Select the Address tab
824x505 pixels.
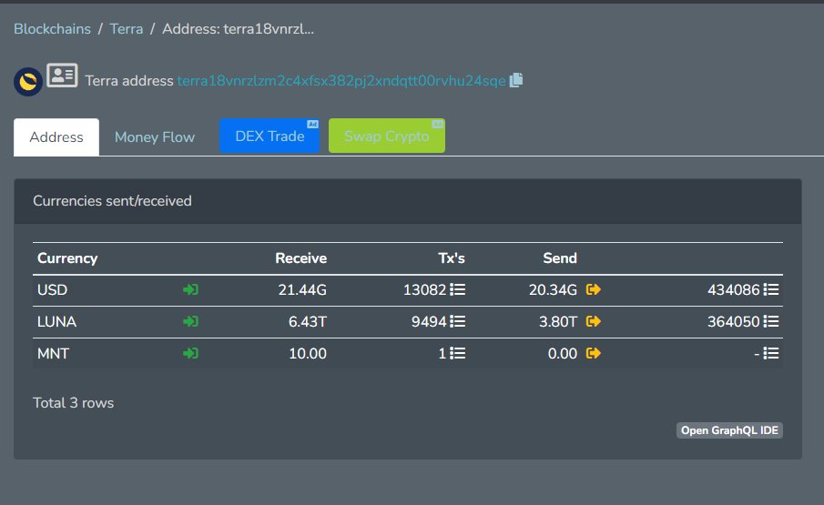point(56,137)
